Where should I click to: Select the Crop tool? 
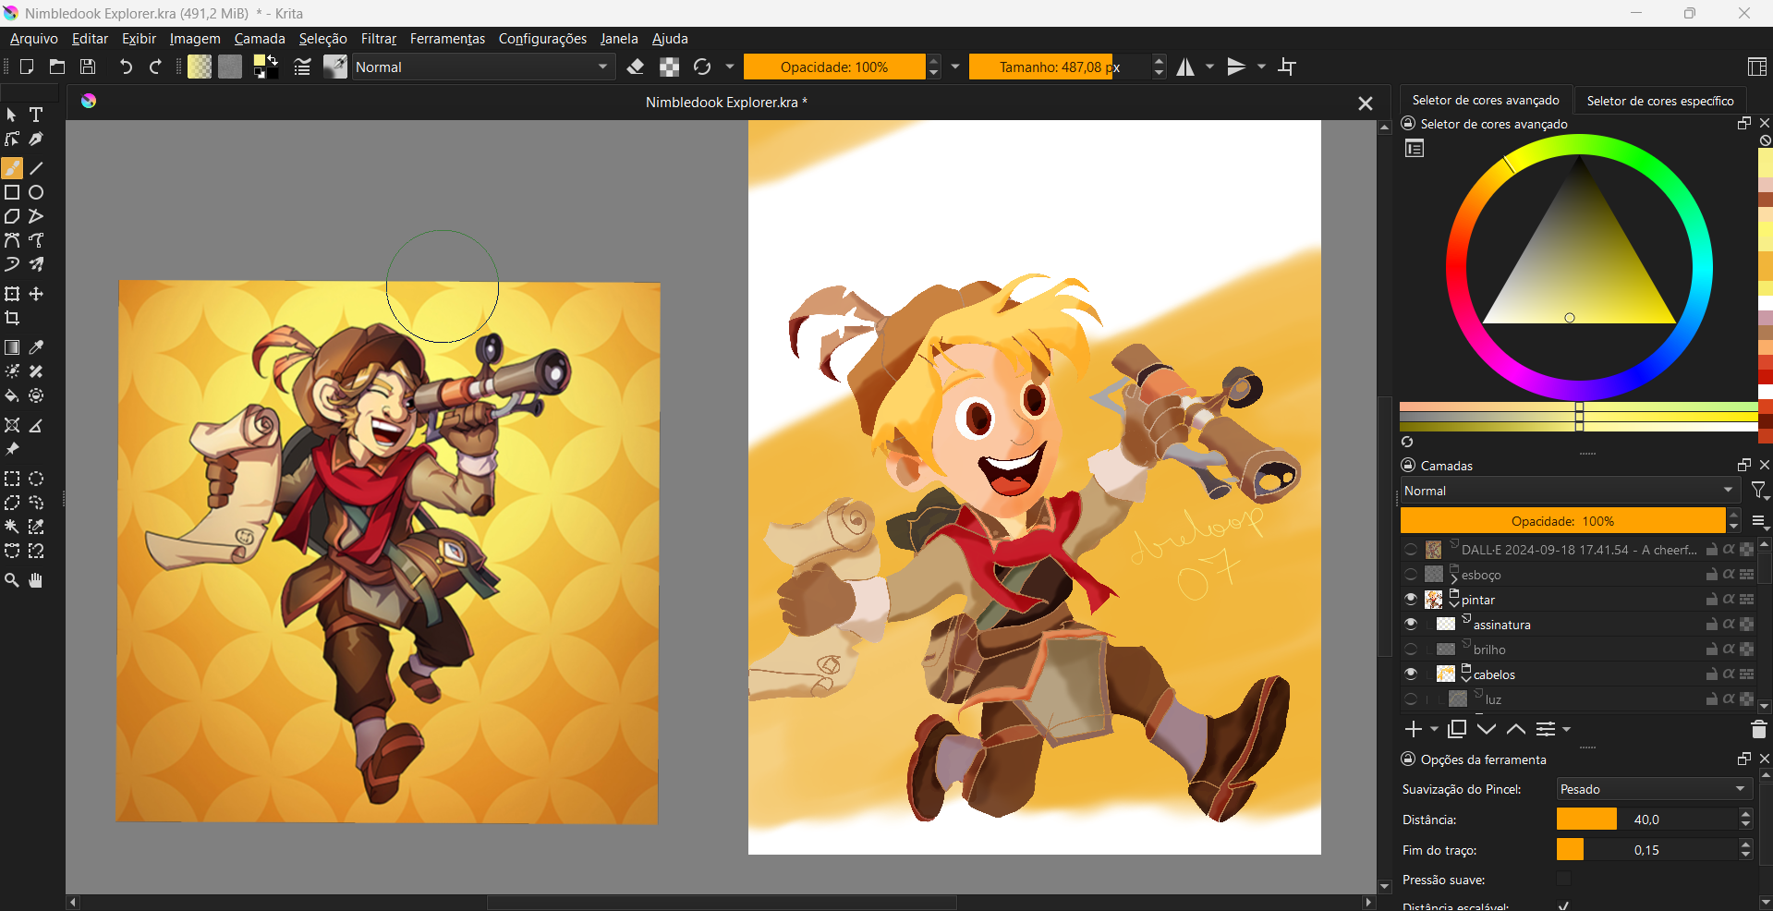click(x=12, y=318)
